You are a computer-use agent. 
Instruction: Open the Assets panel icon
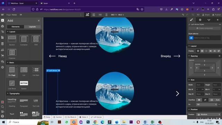click(x=2, y=61)
